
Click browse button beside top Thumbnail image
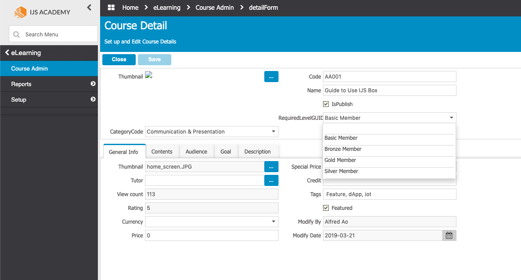pyautogui.click(x=271, y=77)
